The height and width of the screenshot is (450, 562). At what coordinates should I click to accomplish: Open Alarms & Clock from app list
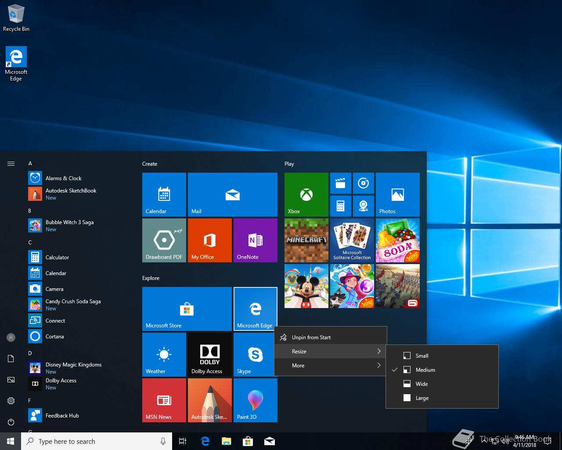79,178
